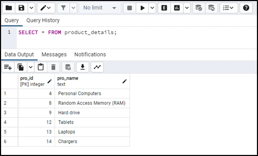Click the Stop query square icon
The height and width of the screenshot is (156, 258).
tap(129, 8)
